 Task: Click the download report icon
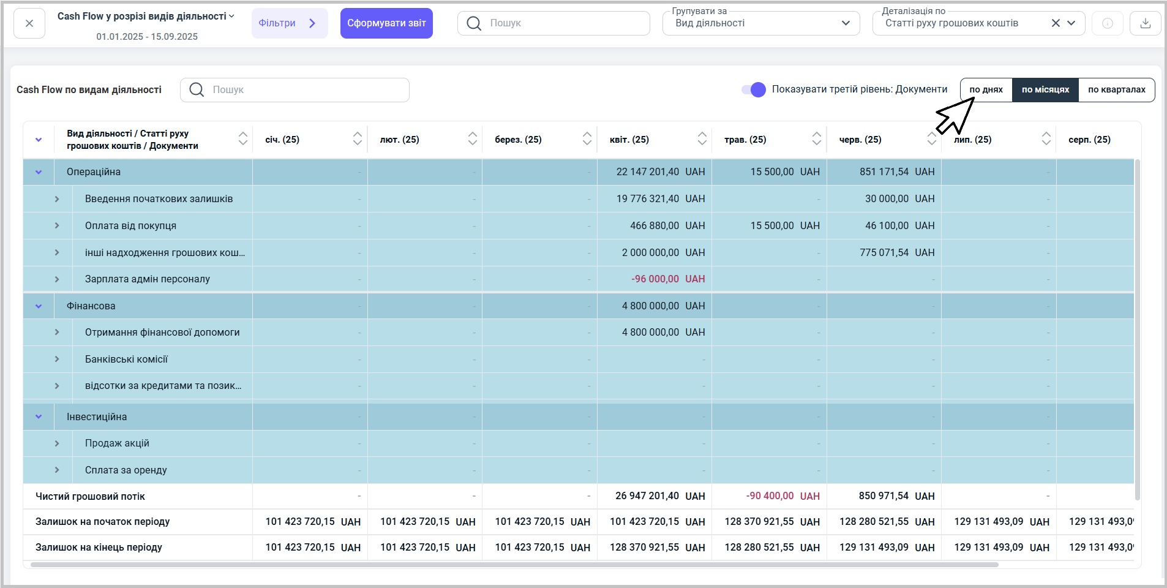[1145, 23]
